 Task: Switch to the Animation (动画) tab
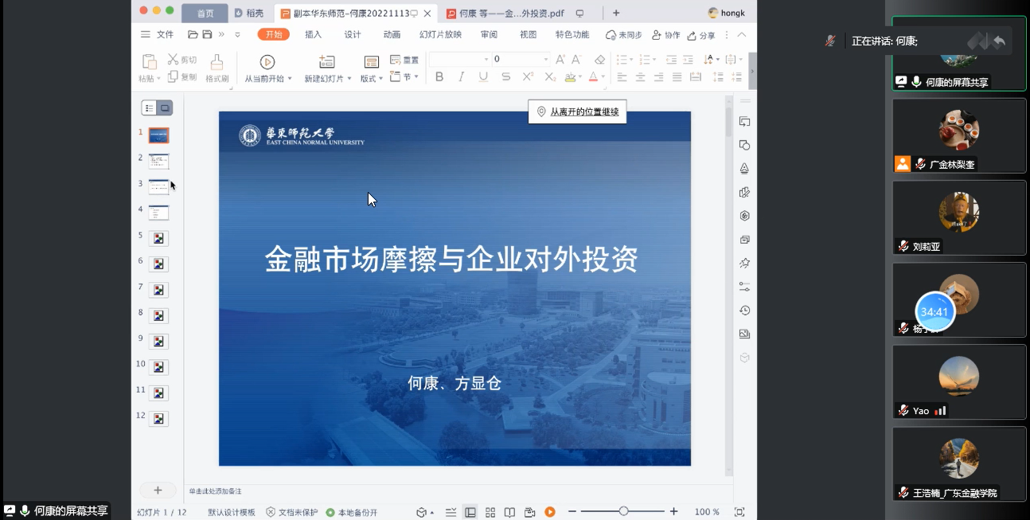coord(392,35)
